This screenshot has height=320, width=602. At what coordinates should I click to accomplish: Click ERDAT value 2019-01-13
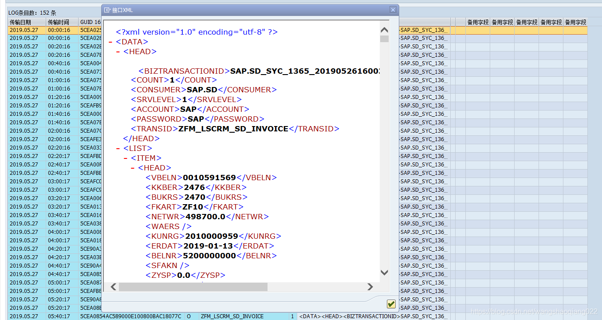209,246
